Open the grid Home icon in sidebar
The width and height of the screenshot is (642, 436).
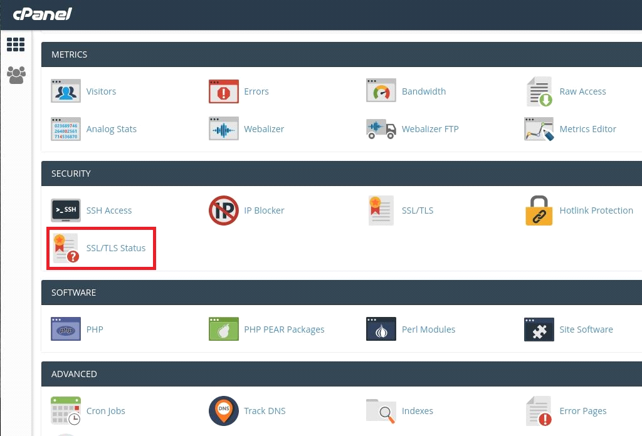coord(16,44)
